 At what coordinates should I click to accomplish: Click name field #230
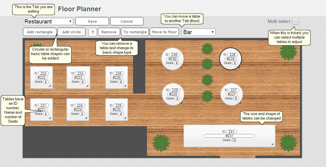(x=172, y=59)
